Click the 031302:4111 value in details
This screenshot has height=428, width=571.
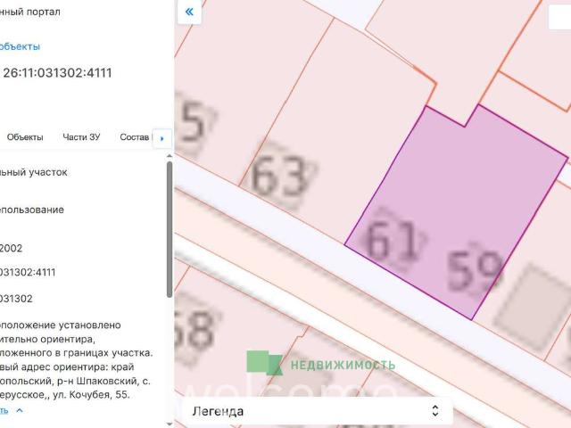28,272
